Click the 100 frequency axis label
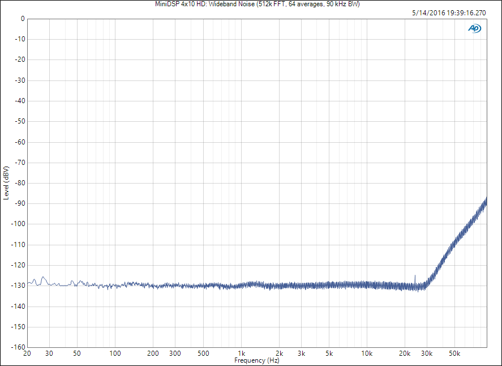 point(115,354)
